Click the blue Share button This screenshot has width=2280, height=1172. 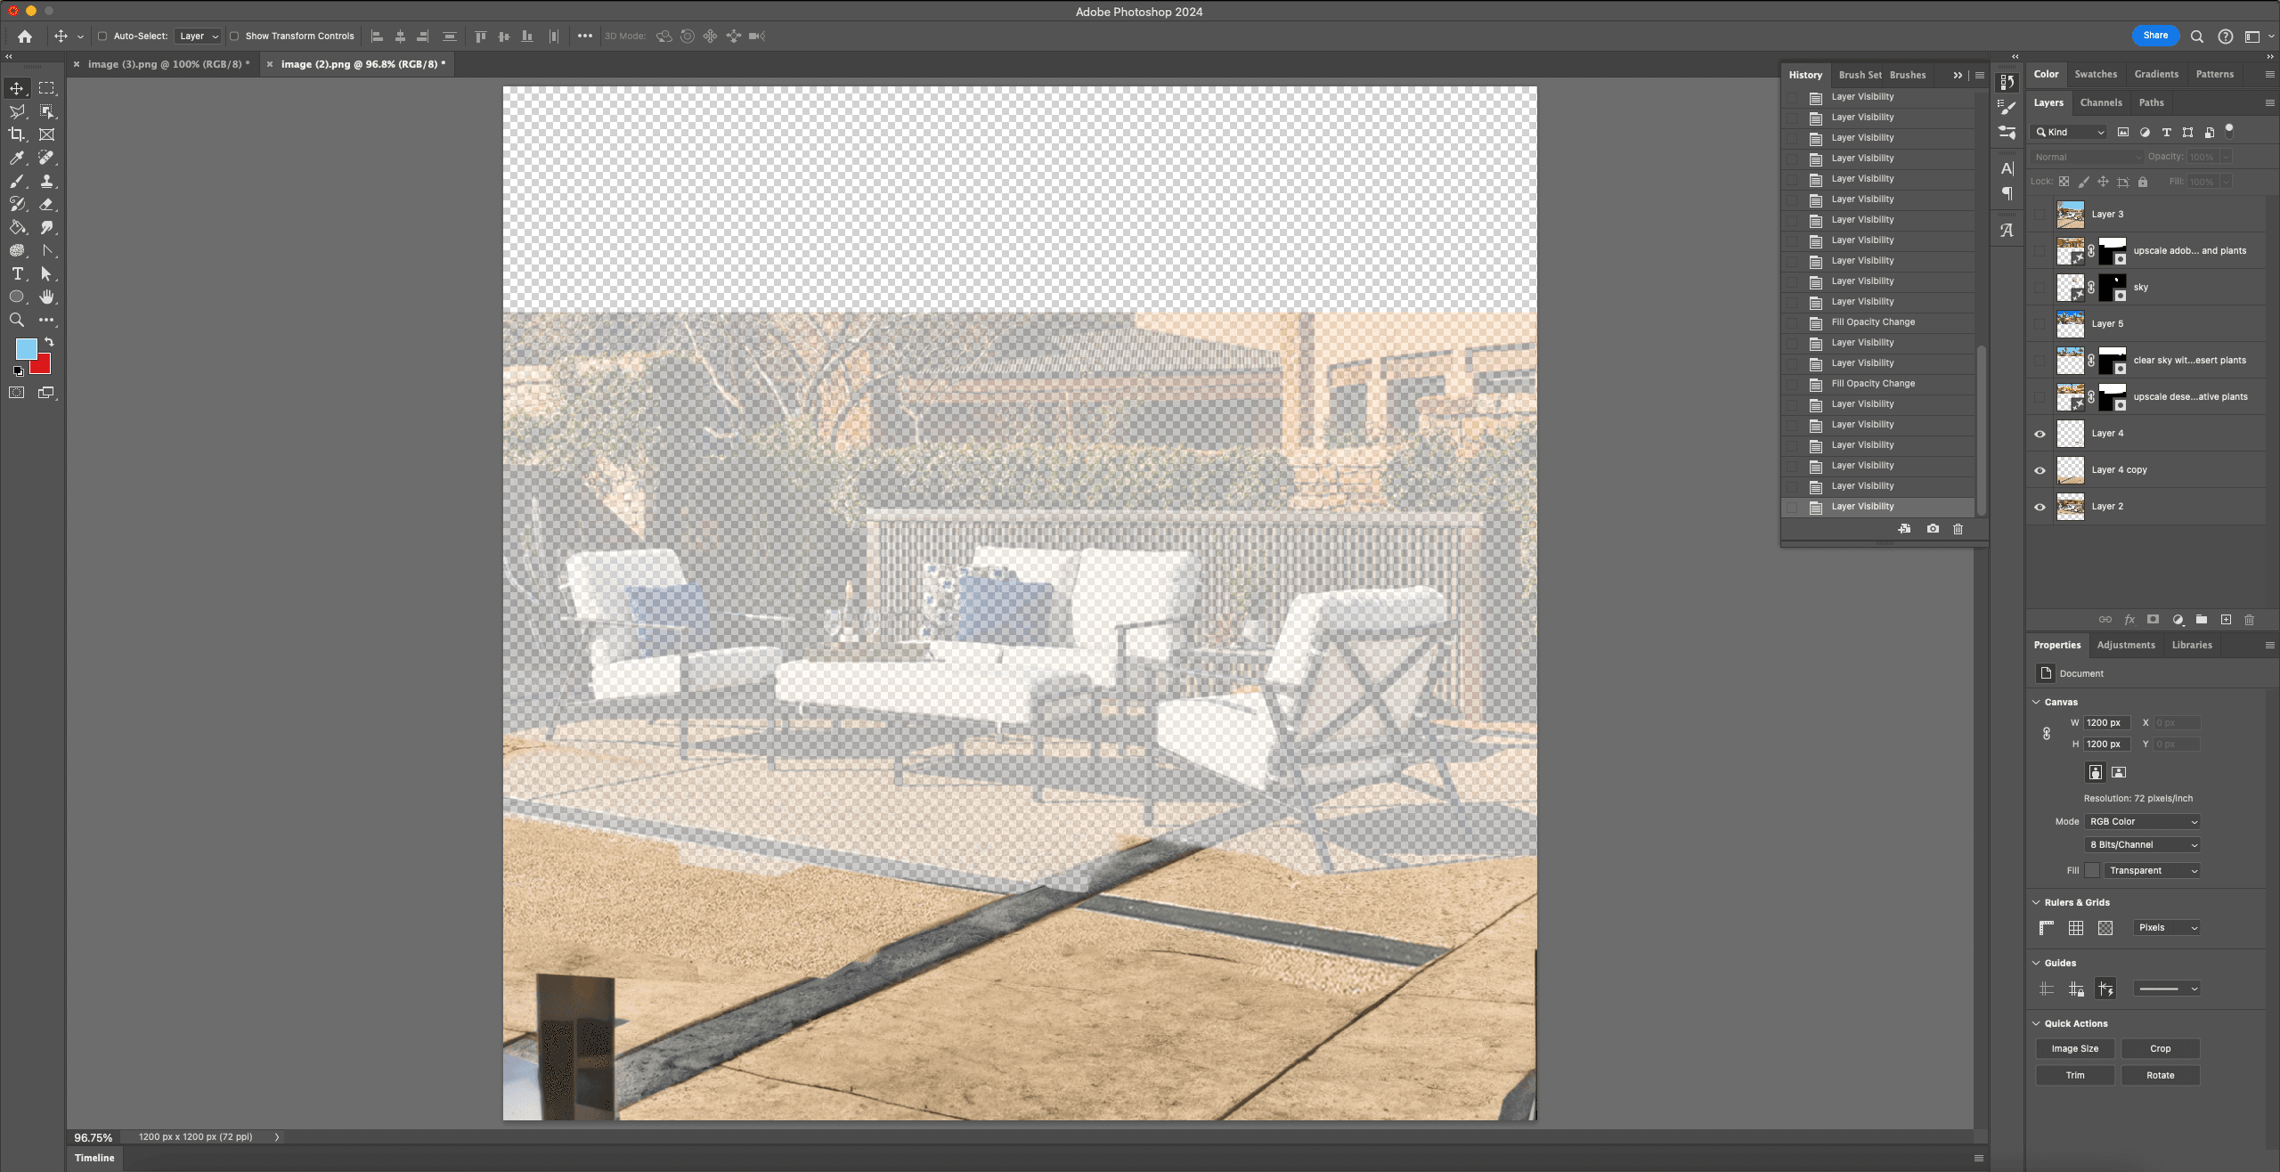click(2155, 36)
